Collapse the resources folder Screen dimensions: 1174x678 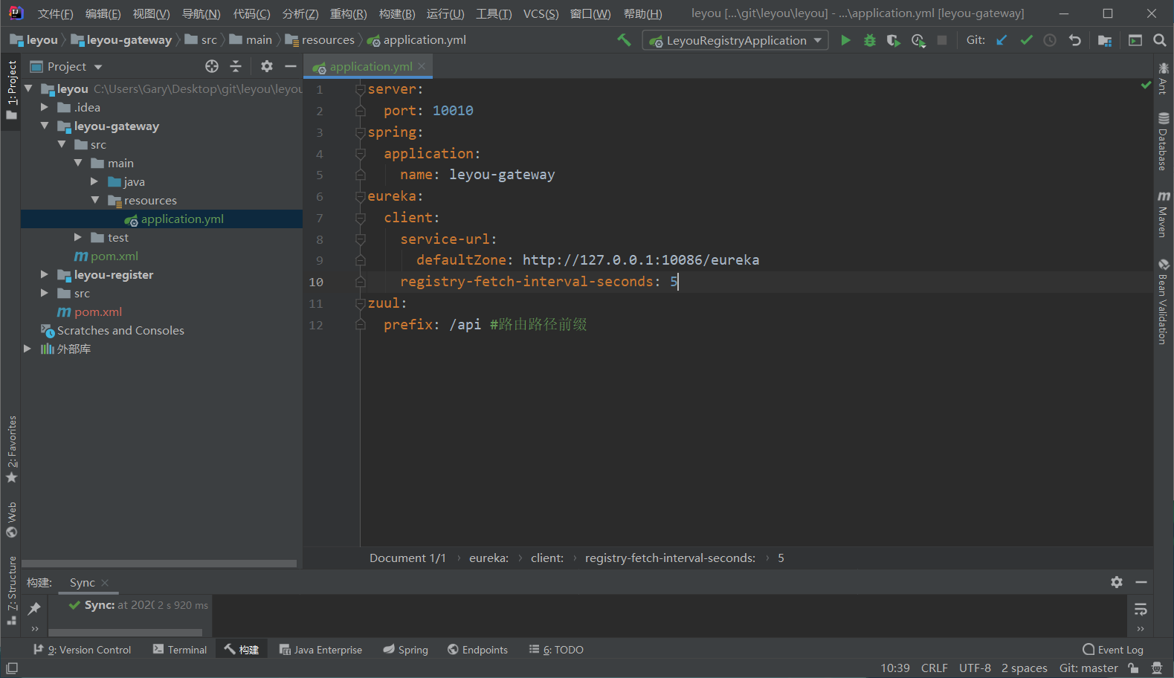coord(94,200)
